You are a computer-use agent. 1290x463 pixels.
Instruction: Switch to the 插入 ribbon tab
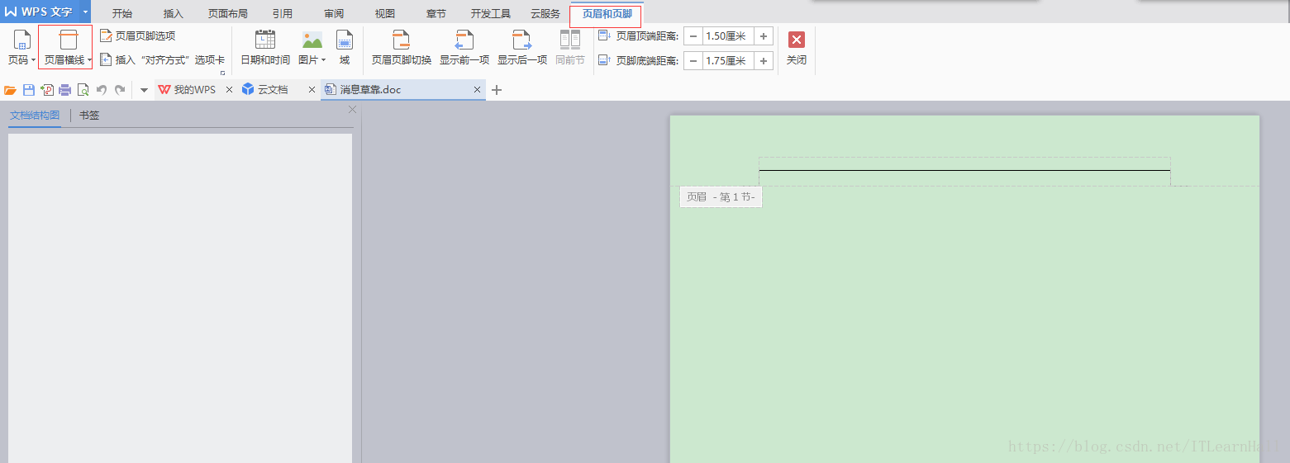coord(174,14)
